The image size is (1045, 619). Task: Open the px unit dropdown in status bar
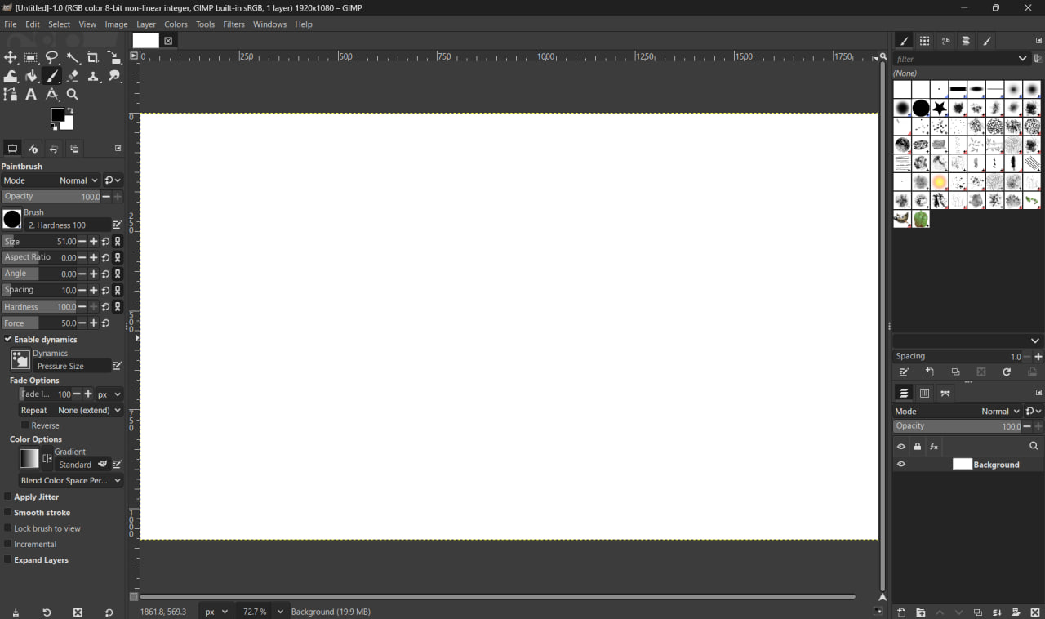(216, 612)
